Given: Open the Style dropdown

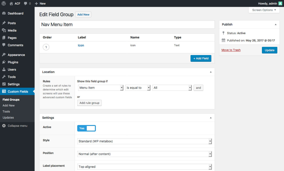Looking at the screenshot, I should pos(144,141).
